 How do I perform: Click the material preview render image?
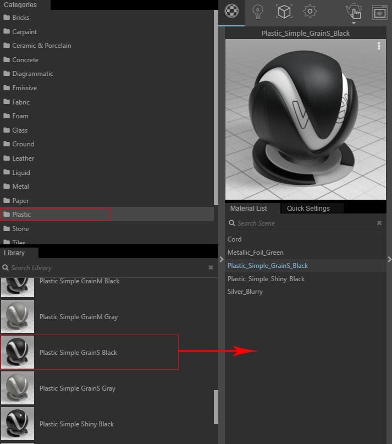coord(306,119)
